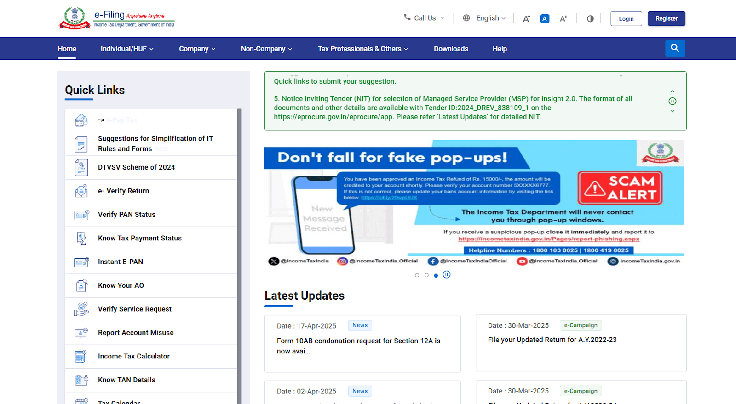Image resolution: width=736 pixels, height=404 pixels.
Task: Click the Instant E-PAN card icon
Action: pos(81,262)
